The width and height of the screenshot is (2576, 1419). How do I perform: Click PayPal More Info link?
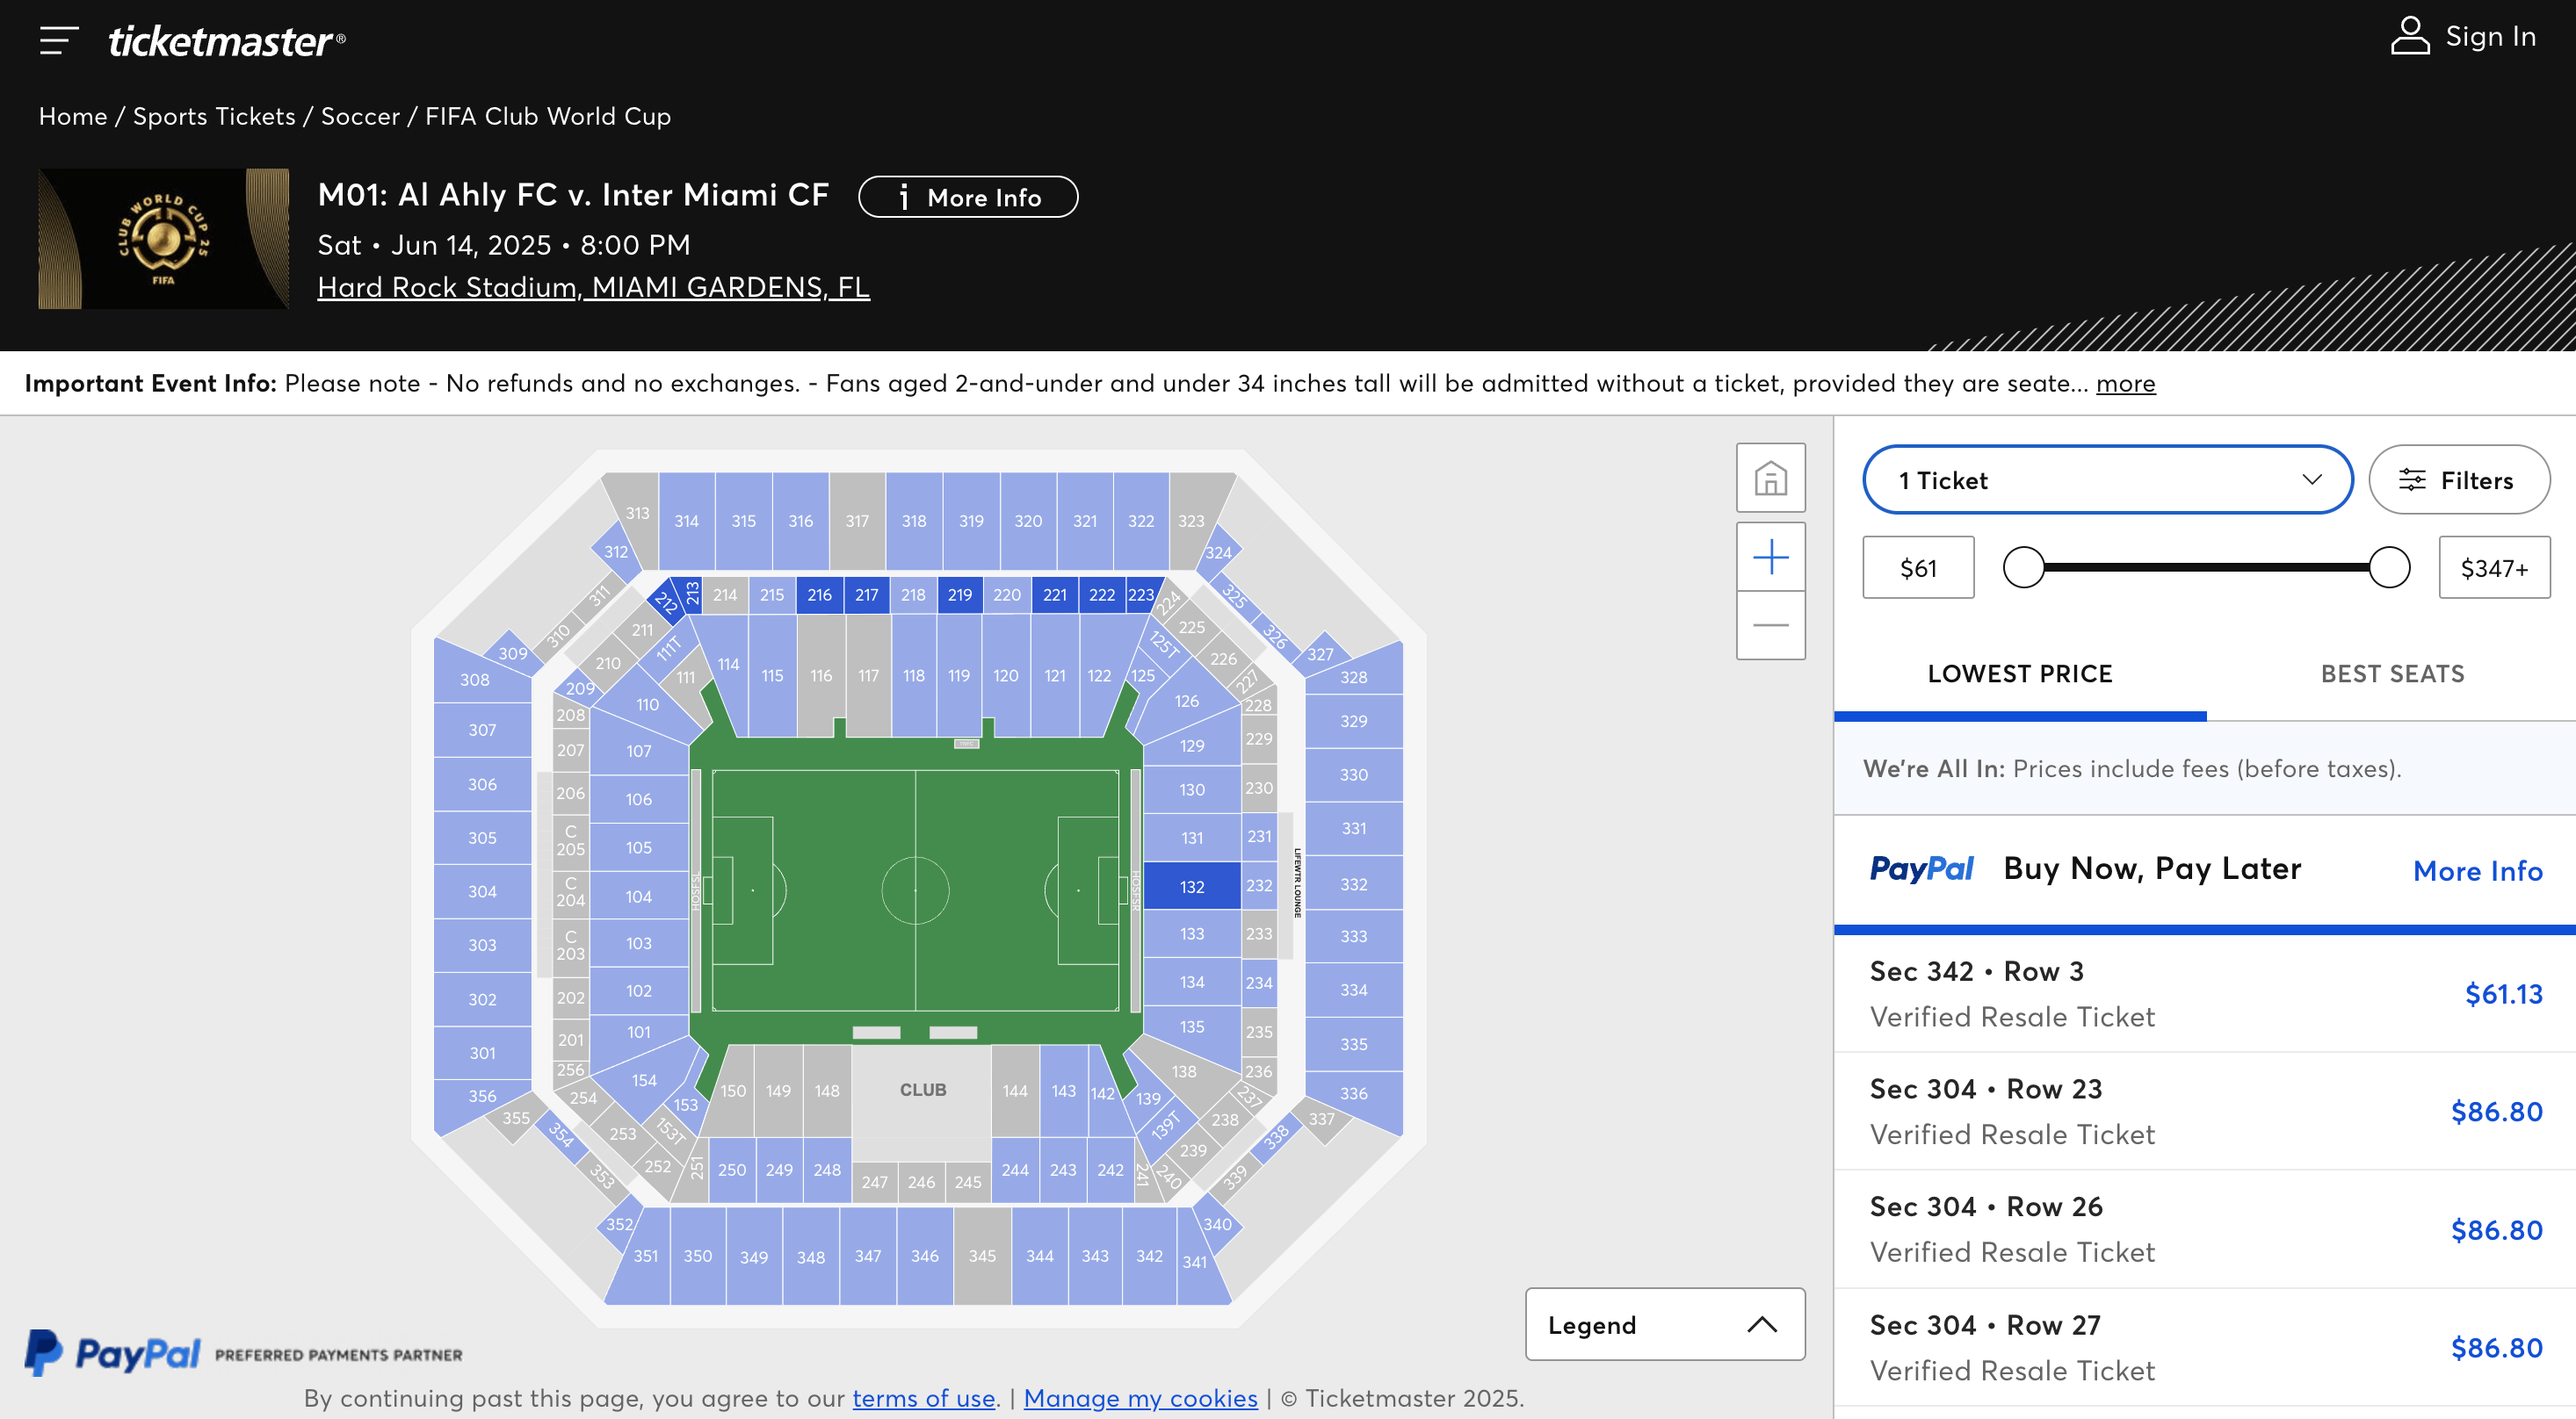(2476, 870)
